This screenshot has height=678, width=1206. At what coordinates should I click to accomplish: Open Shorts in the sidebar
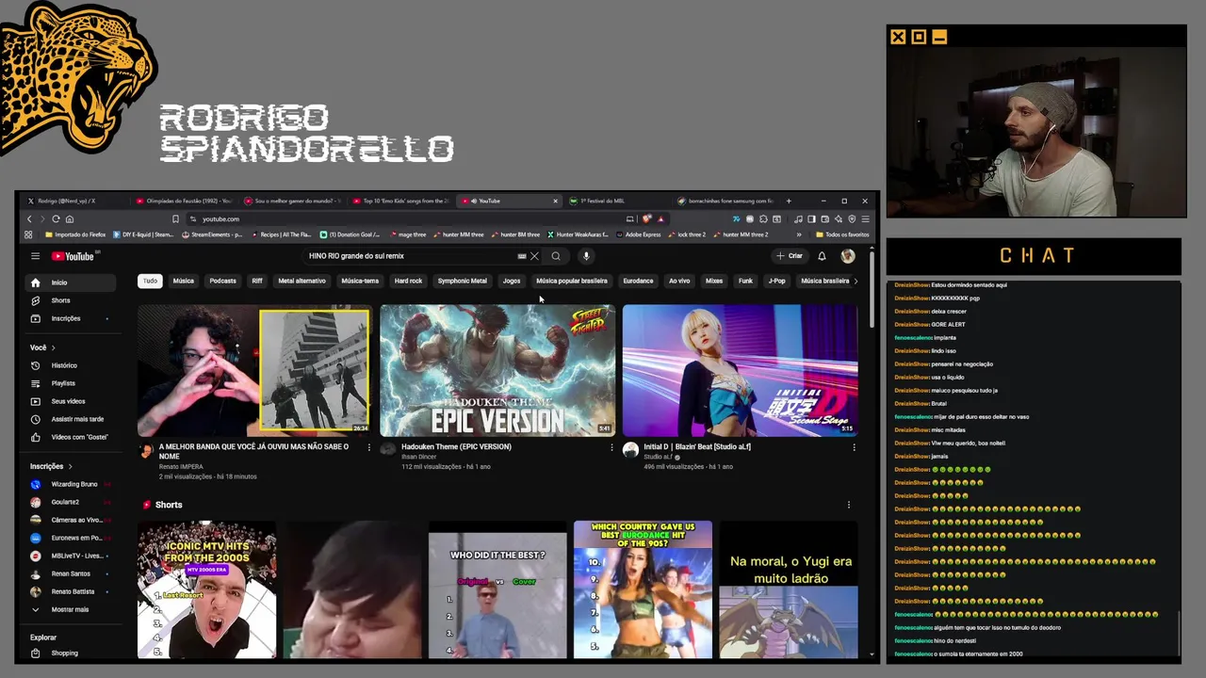pos(69,300)
